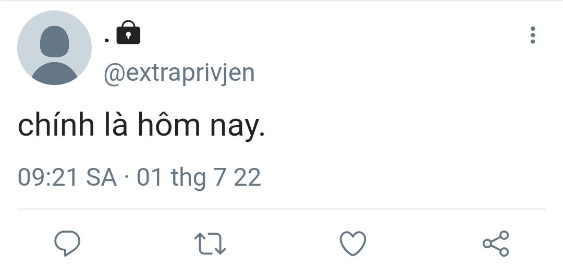Click the silhouette head in the avatar
The height and width of the screenshot is (278, 563).
(x=54, y=41)
